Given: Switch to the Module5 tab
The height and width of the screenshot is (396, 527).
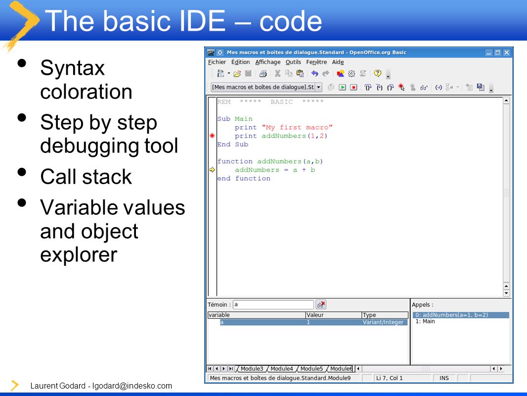Looking at the screenshot, I should (311, 368).
